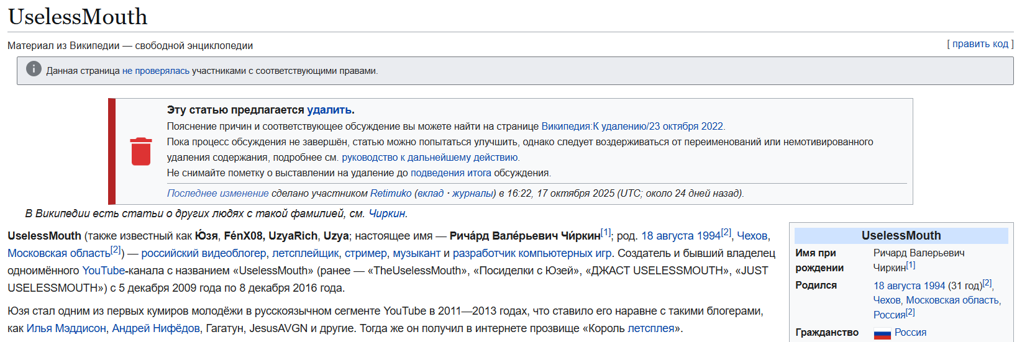Click the 'Имя при рождении' infobox label
Image resolution: width=1022 pixels, height=342 pixels.
[x=819, y=261]
